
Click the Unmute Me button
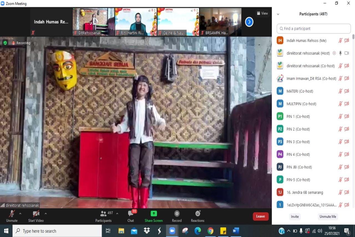(x=328, y=217)
